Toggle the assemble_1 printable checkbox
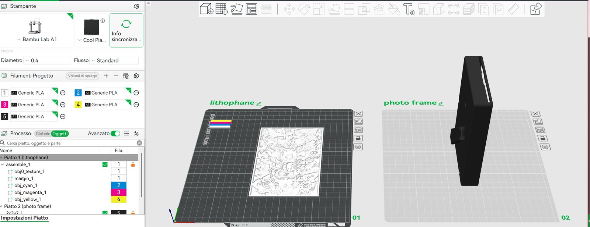 [x=105, y=164]
